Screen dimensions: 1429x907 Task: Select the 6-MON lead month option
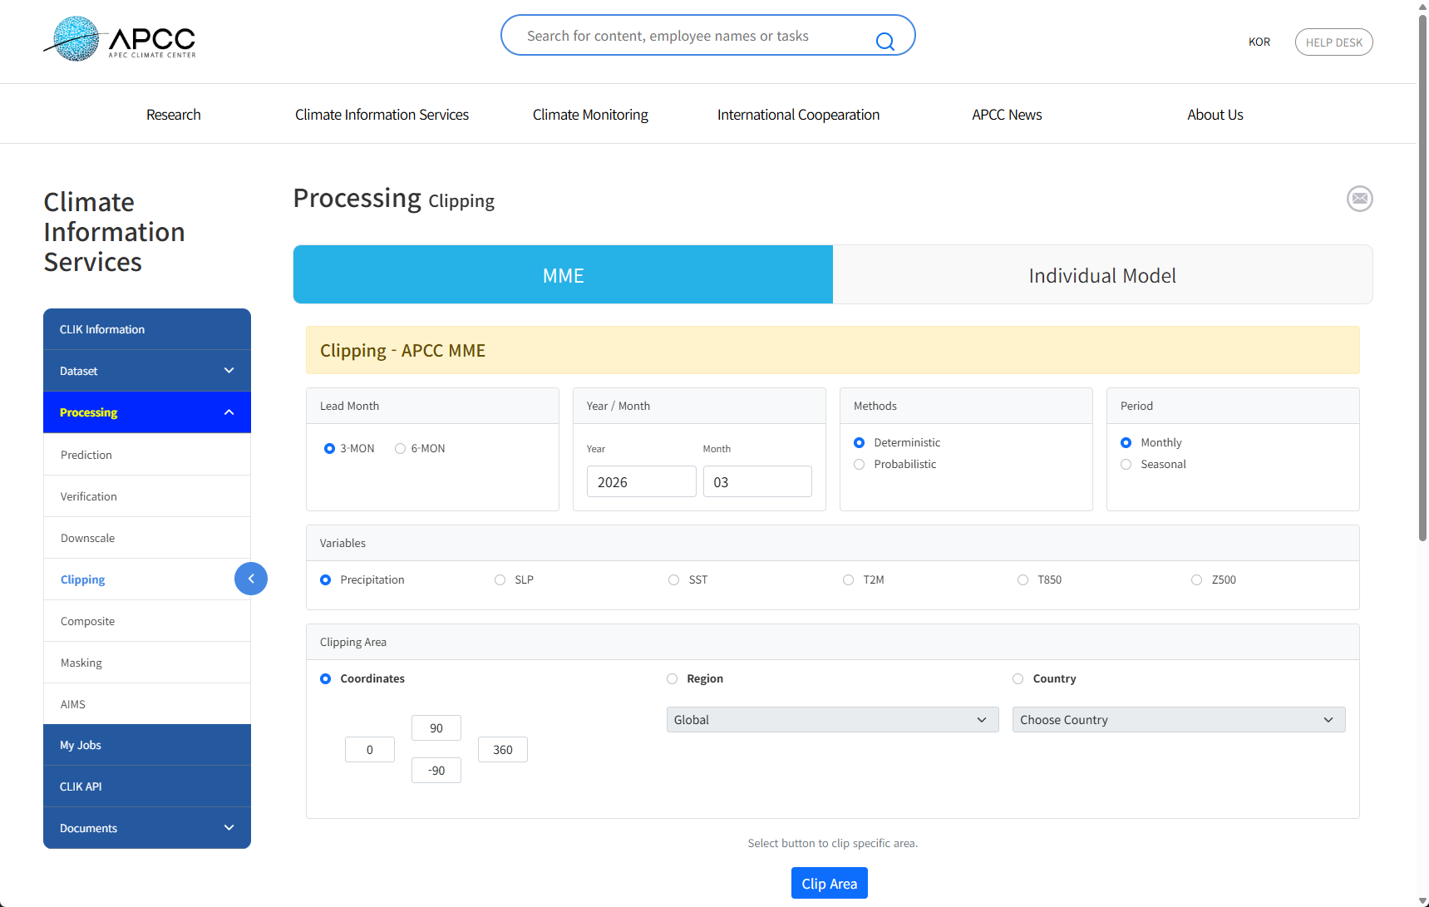[x=401, y=449]
